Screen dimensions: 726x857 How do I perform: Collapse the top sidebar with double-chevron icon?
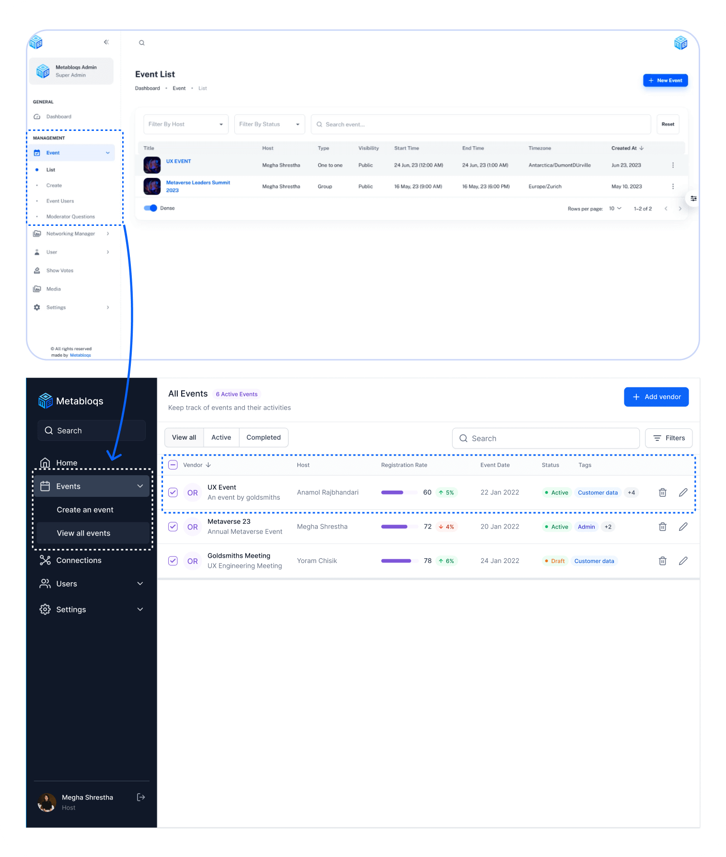point(106,42)
